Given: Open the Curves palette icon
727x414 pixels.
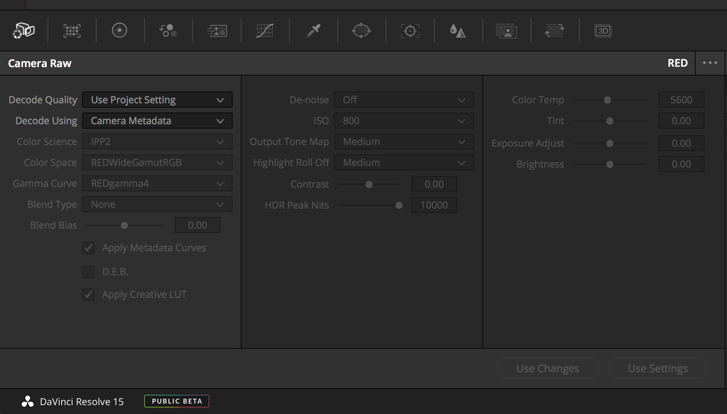Looking at the screenshot, I should tap(265, 31).
